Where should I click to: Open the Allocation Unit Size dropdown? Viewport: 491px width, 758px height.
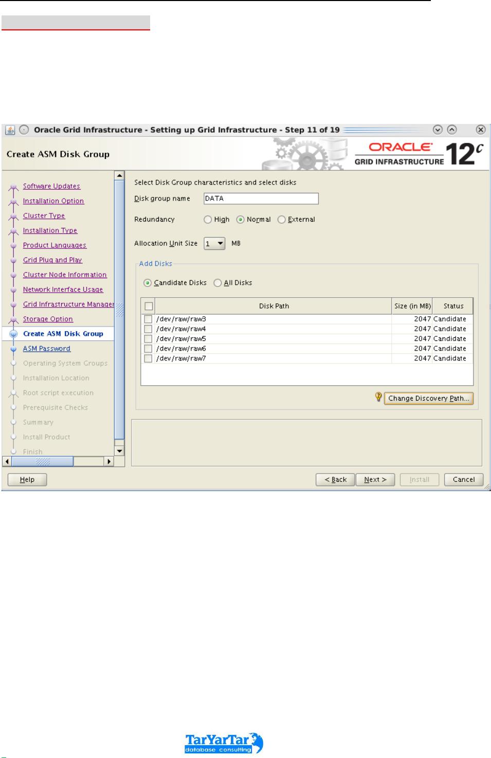(x=214, y=243)
